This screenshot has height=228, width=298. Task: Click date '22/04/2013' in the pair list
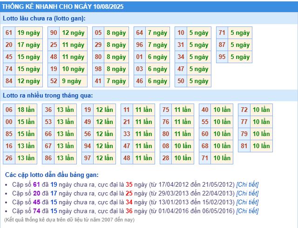pos(218,193)
